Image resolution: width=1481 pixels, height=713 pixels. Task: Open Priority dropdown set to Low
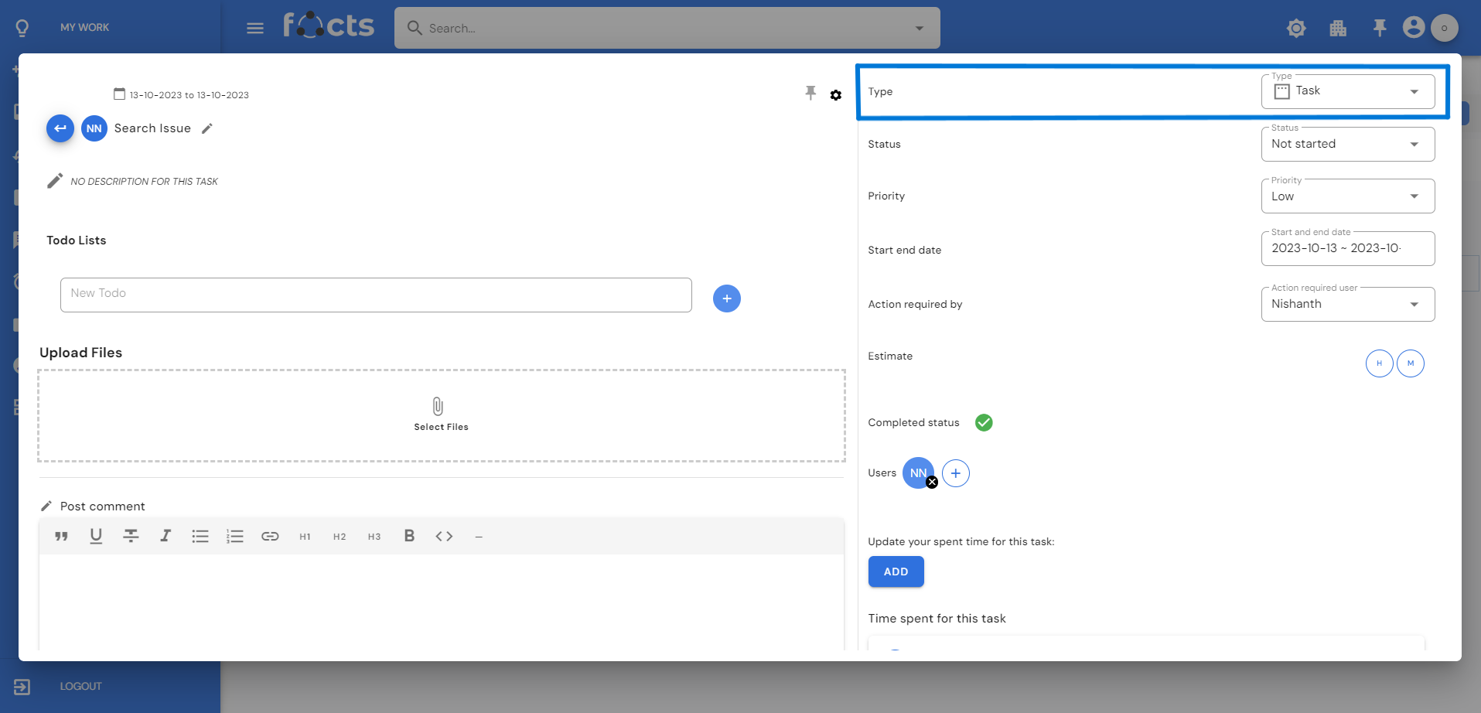click(1347, 196)
